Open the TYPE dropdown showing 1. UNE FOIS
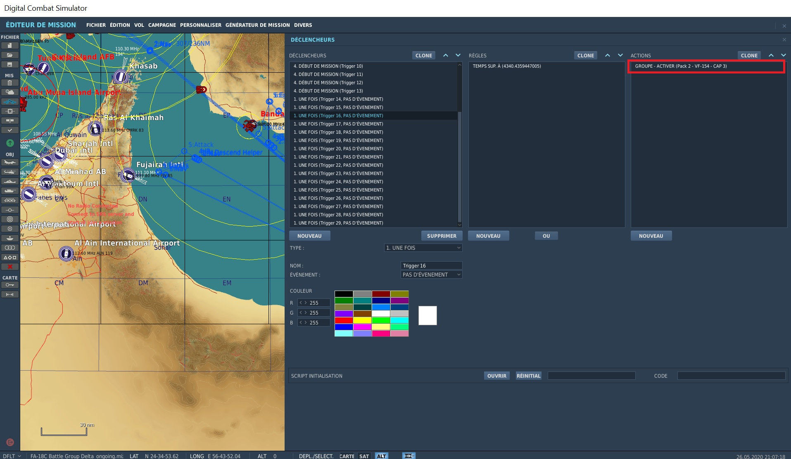Viewport: 791px width, 459px height. (423, 248)
